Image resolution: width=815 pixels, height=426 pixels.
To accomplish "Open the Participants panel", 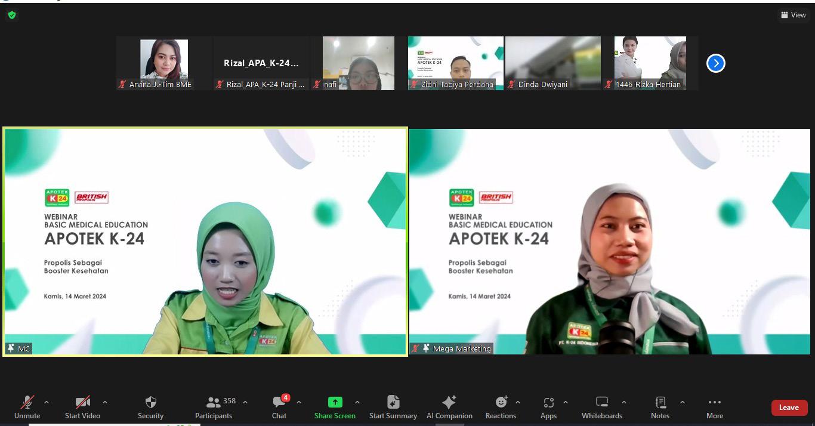I will tap(214, 408).
